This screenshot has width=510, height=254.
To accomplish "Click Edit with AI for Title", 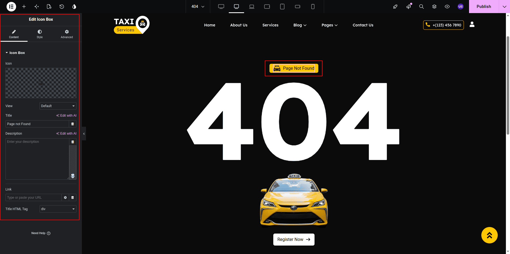I will [x=66, y=116].
